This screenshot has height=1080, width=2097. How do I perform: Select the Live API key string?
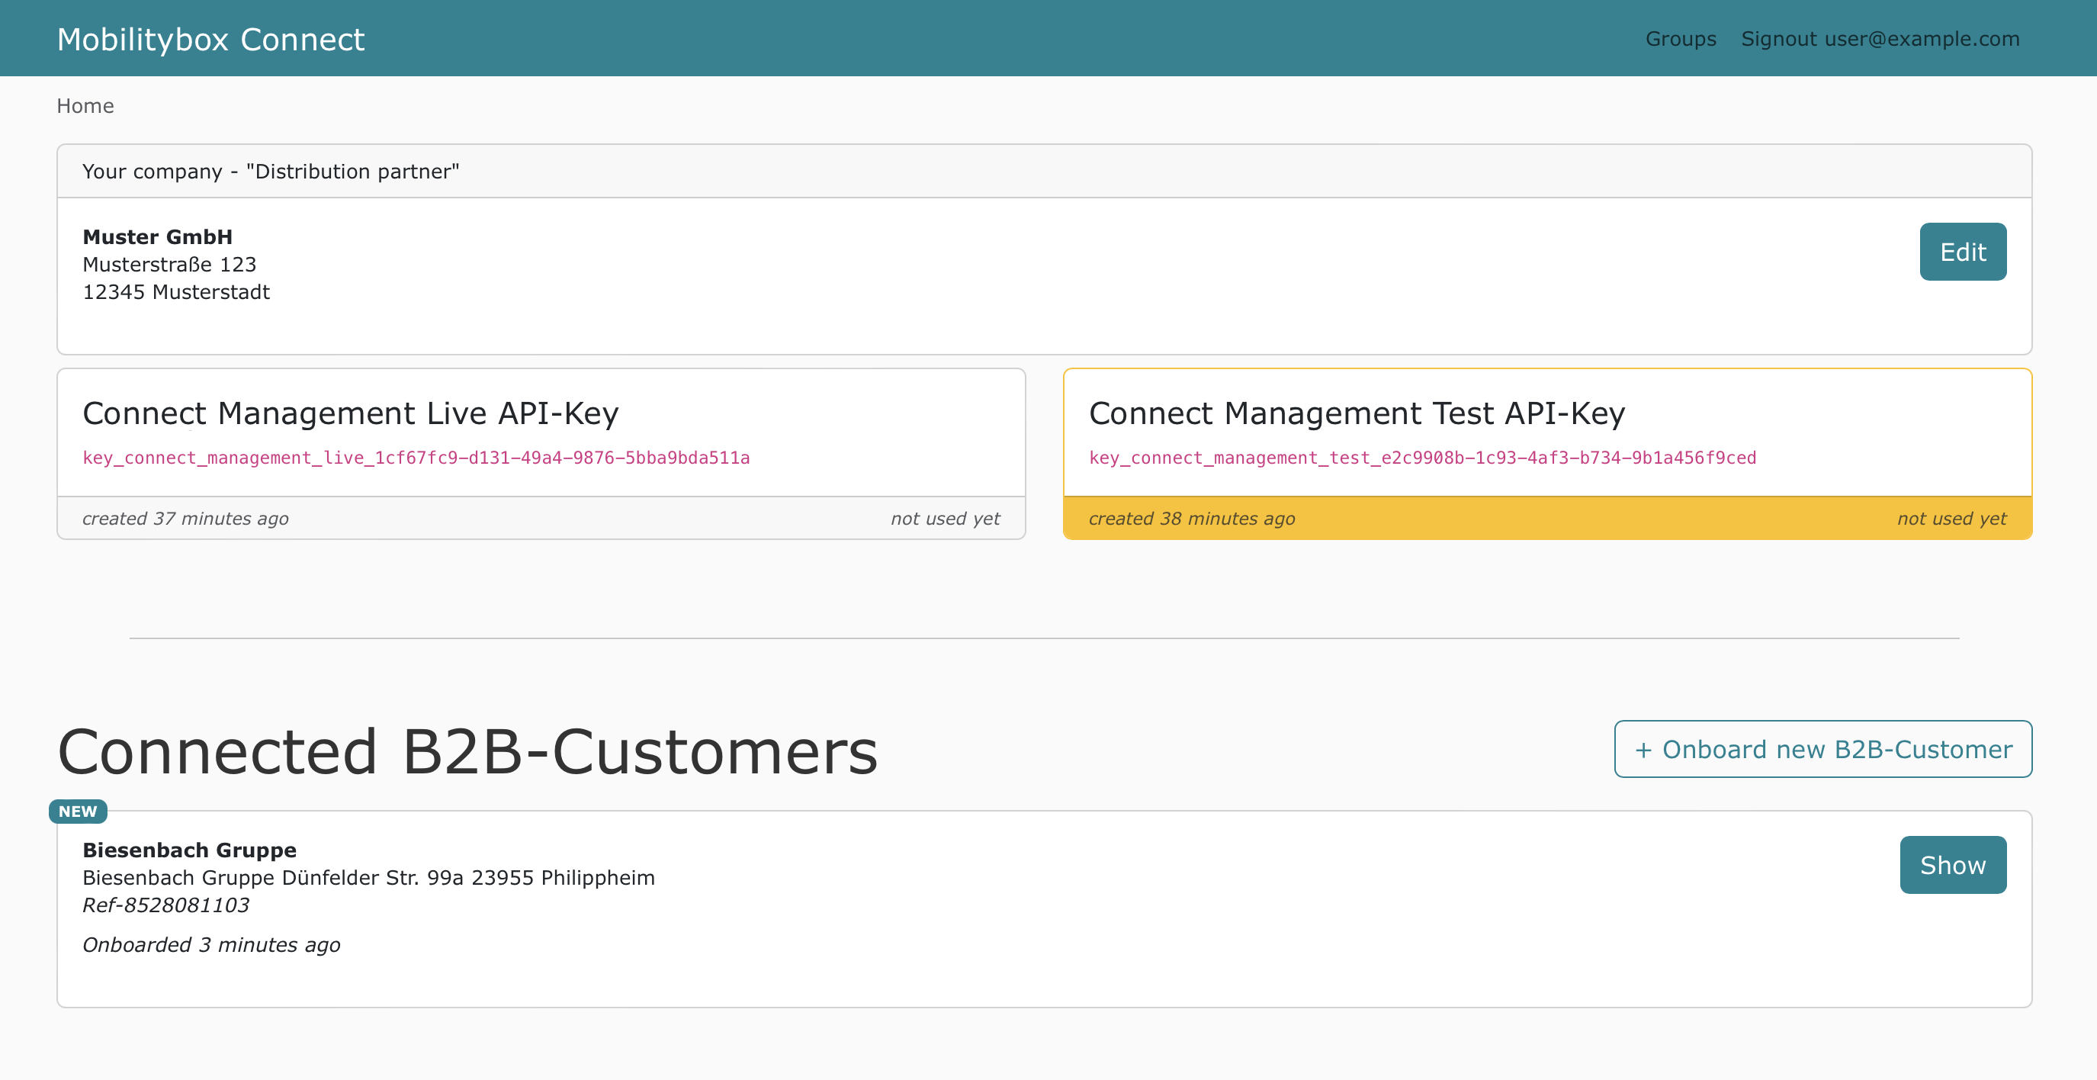[416, 458]
